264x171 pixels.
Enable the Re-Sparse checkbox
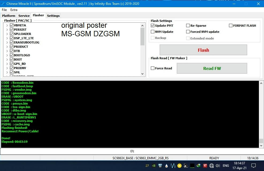coord(188,26)
